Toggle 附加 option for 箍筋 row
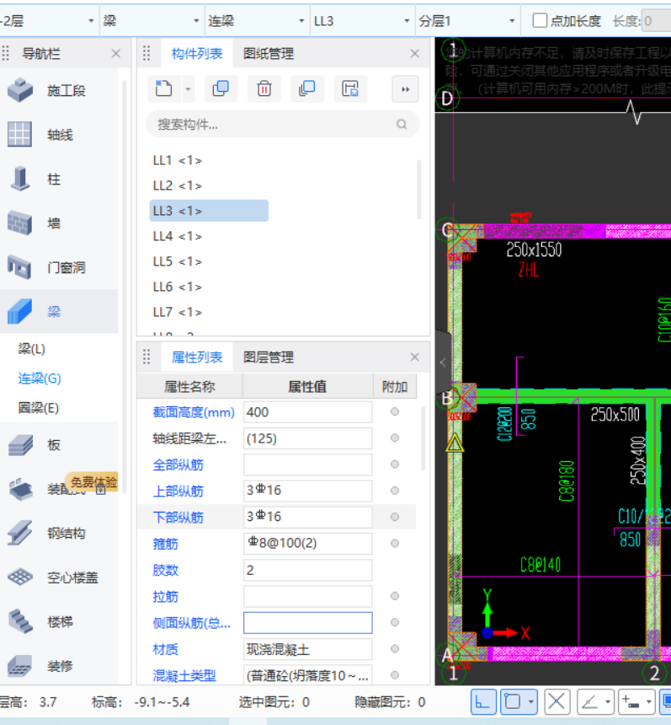Image resolution: width=671 pixels, height=725 pixels. click(x=394, y=543)
